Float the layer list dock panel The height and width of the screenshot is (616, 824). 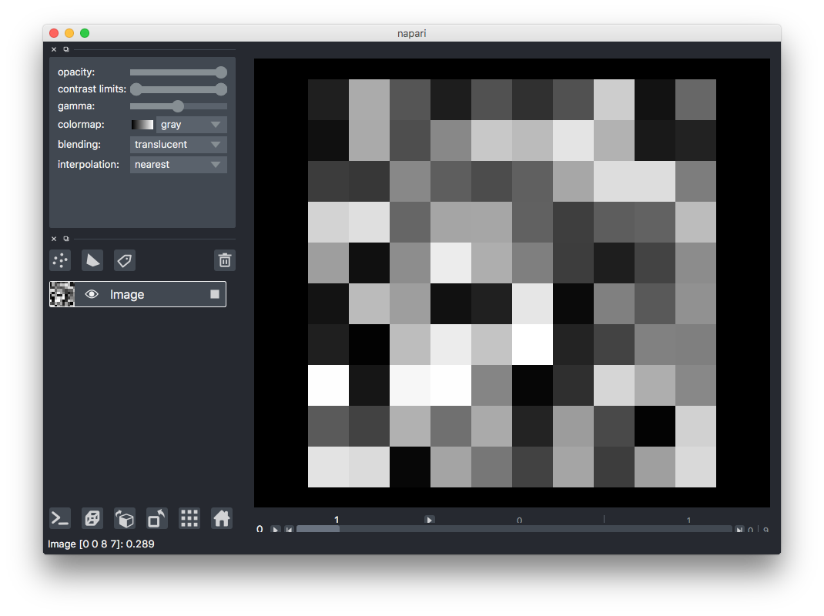pyautogui.click(x=66, y=239)
